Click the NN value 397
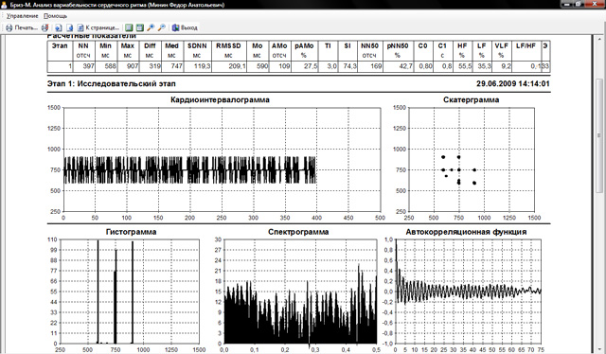The width and height of the screenshot is (606, 354). click(88, 66)
